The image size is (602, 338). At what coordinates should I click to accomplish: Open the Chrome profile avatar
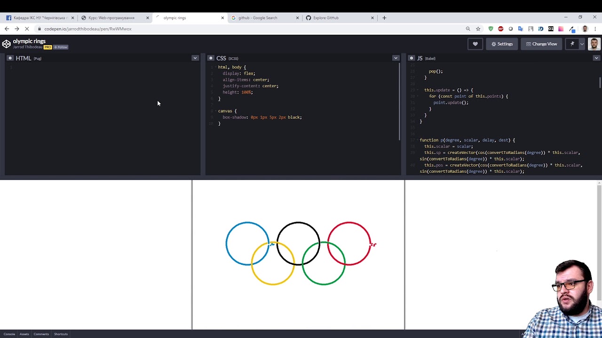click(585, 29)
